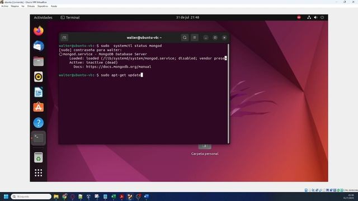Open the Dispositivos menu in VirtualBox

pos(43,6)
